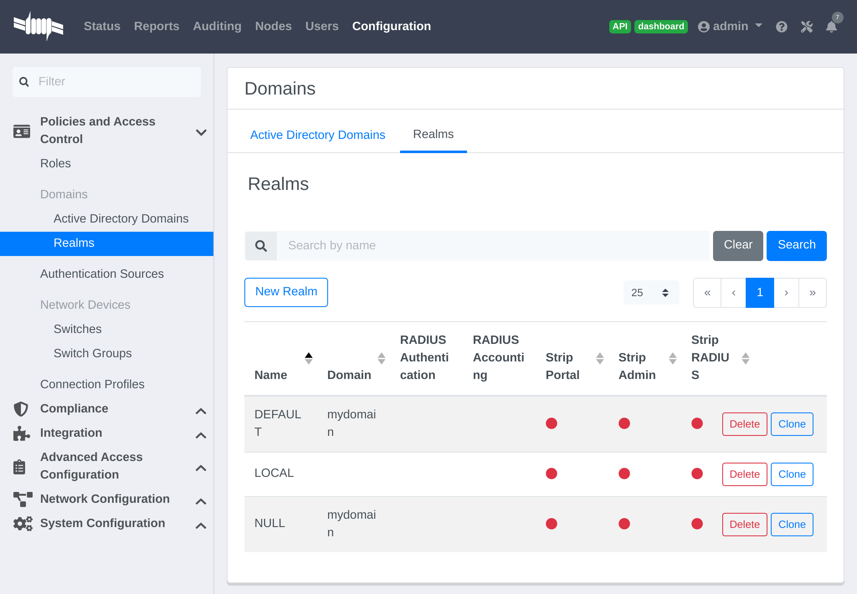Click the PacketFence logo icon
The height and width of the screenshot is (594, 857).
38,26
